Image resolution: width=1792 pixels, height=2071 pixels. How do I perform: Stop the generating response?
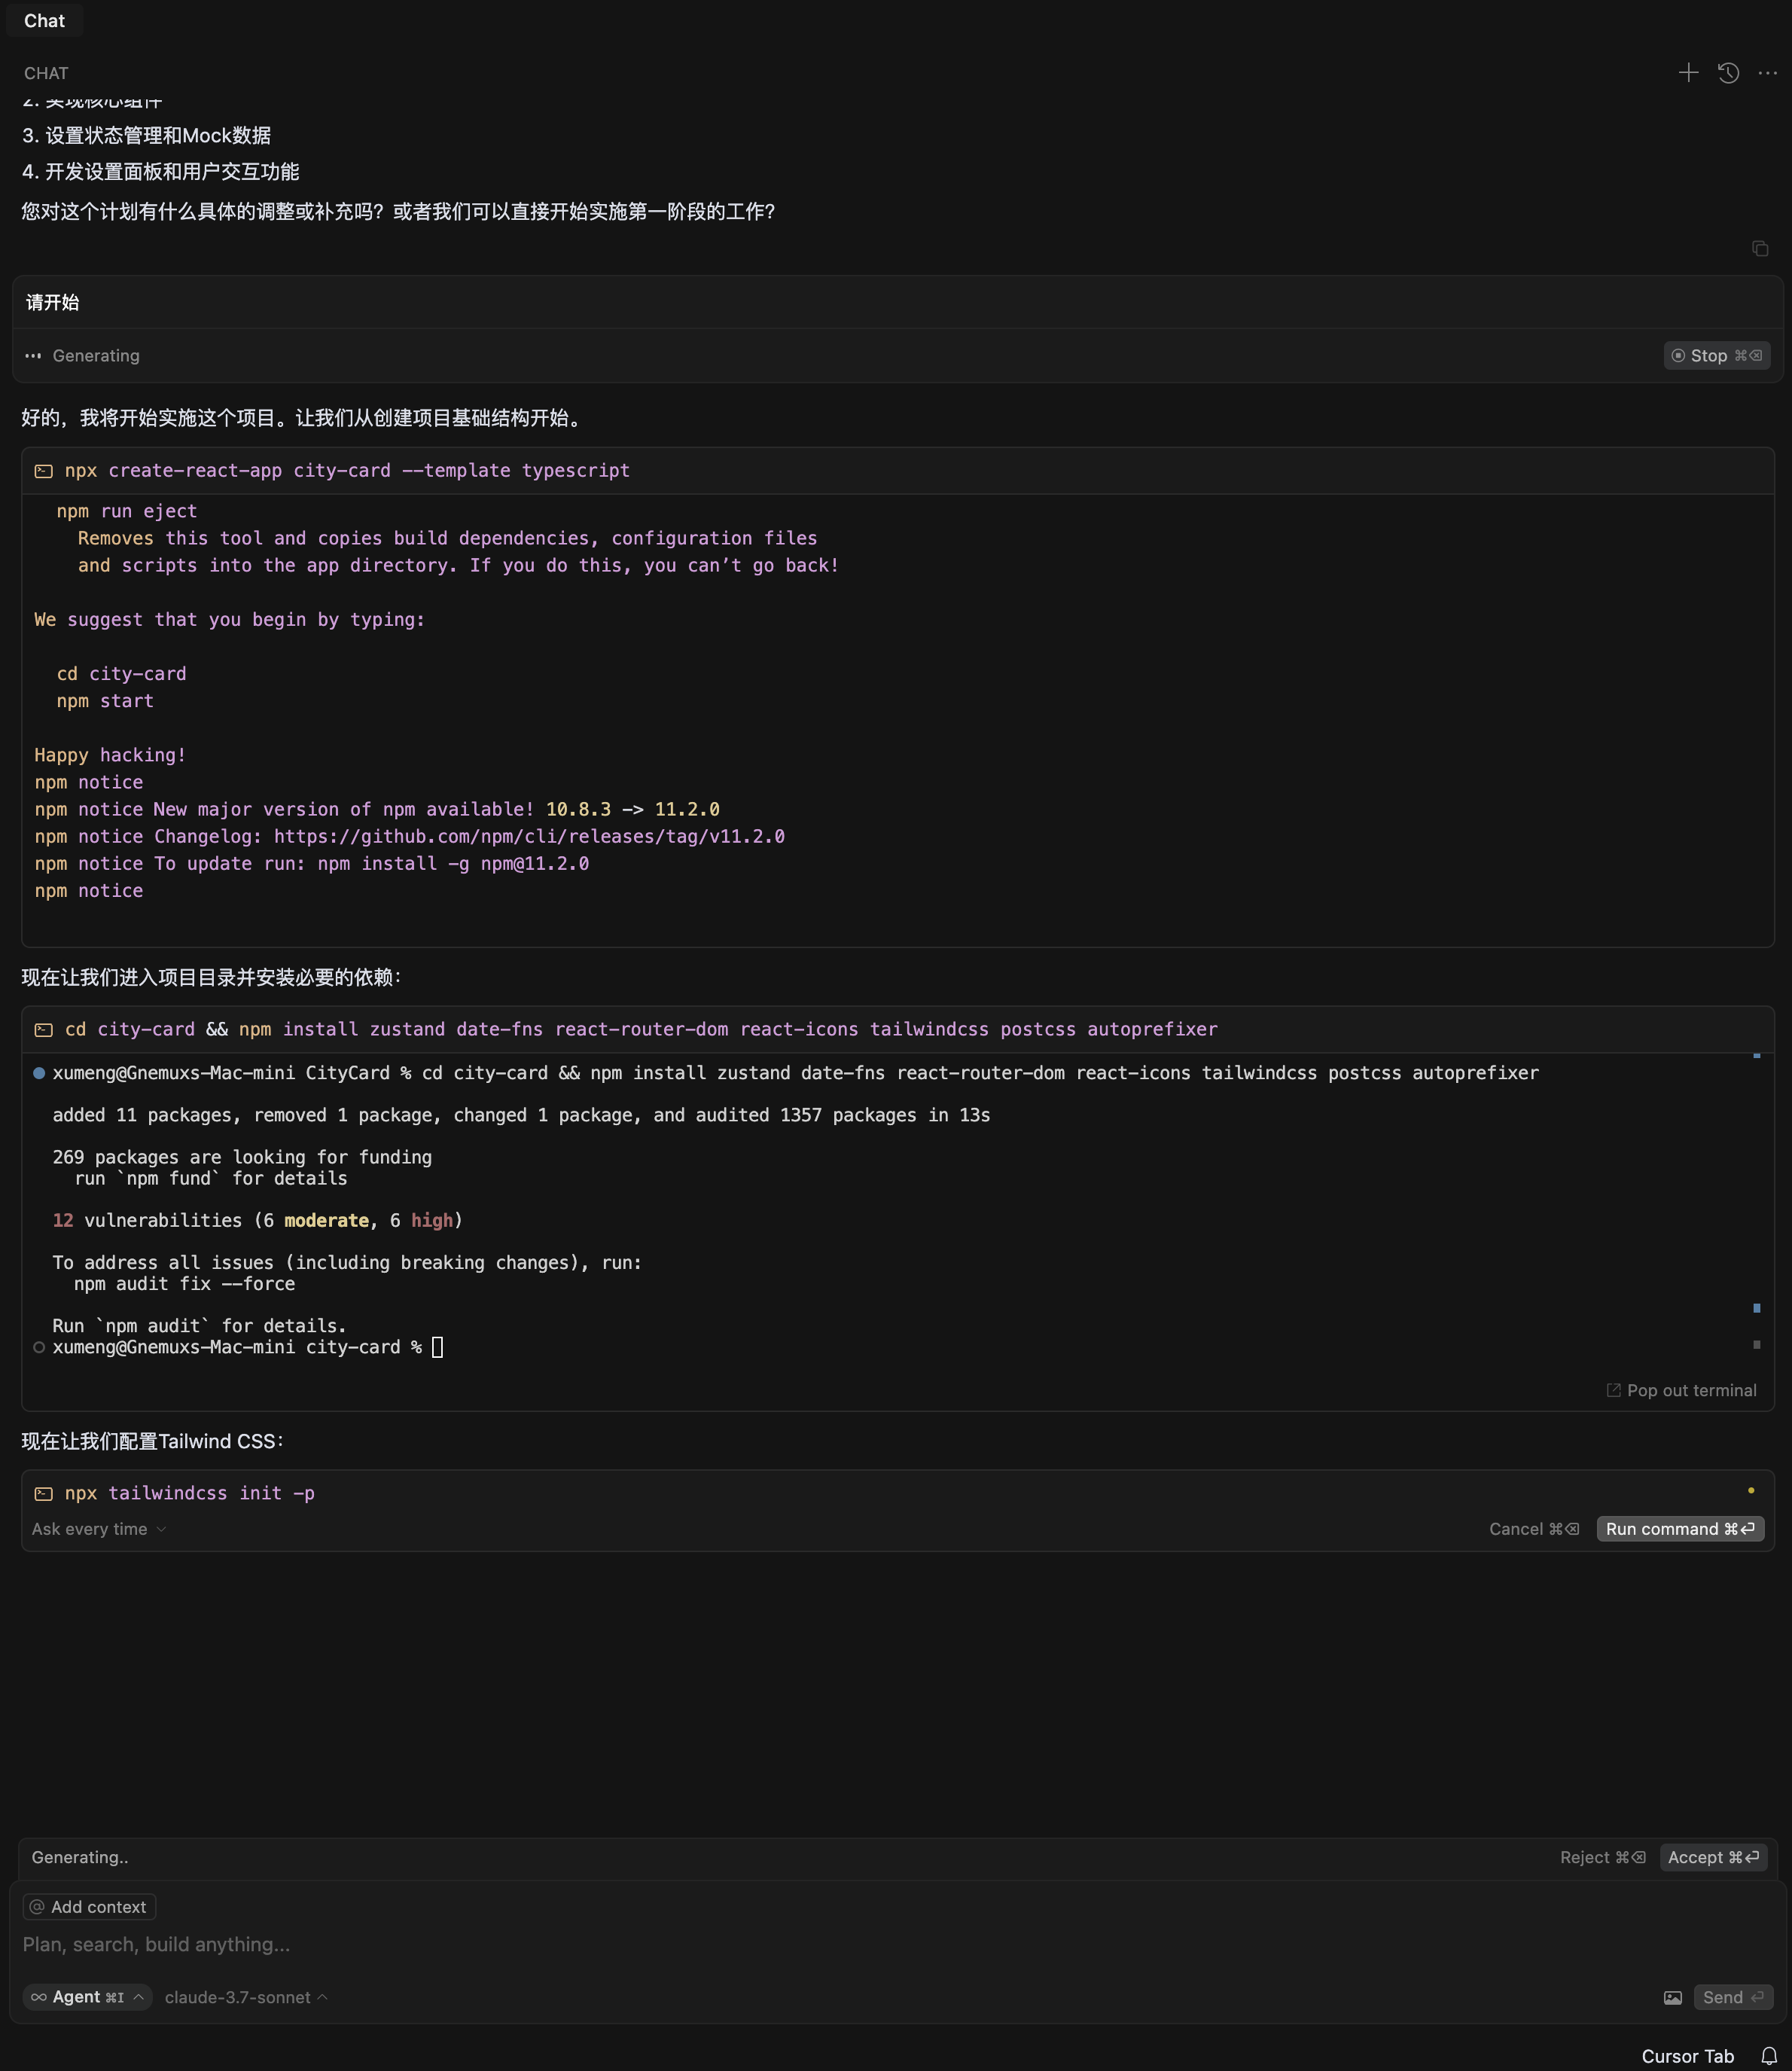tap(1716, 355)
